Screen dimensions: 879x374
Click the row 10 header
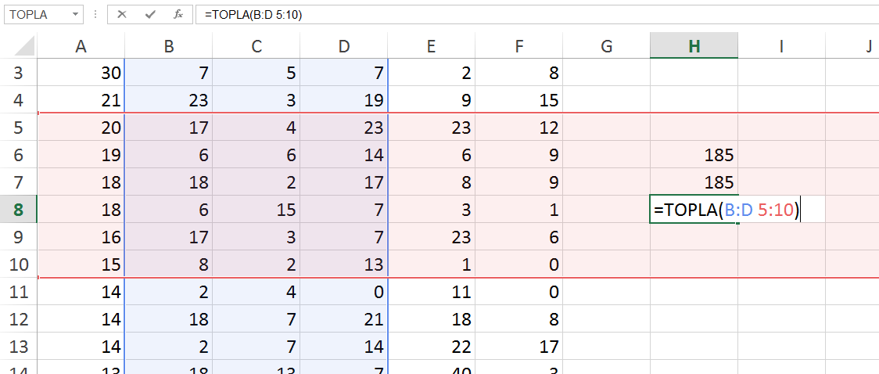18,264
